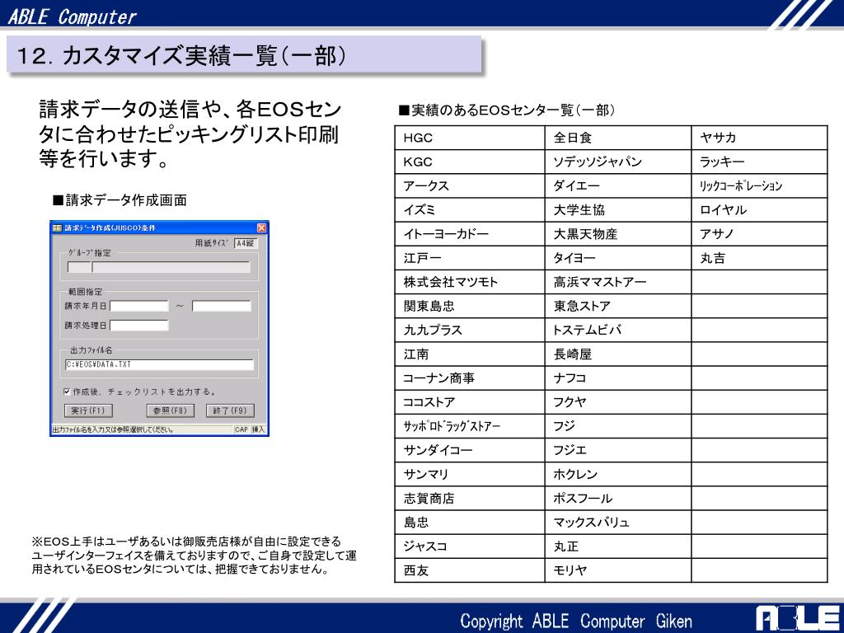The image size is (844, 633).
Task: Click the 参照(F8) browse button
Action: (x=170, y=410)
